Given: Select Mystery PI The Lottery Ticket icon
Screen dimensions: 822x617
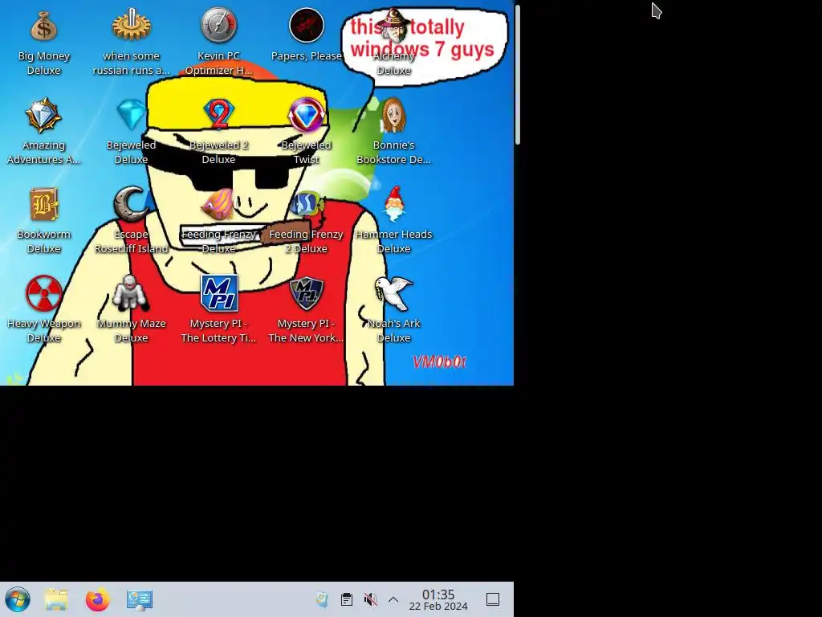Looking at the screenshot, I should [x=218, y=293].
